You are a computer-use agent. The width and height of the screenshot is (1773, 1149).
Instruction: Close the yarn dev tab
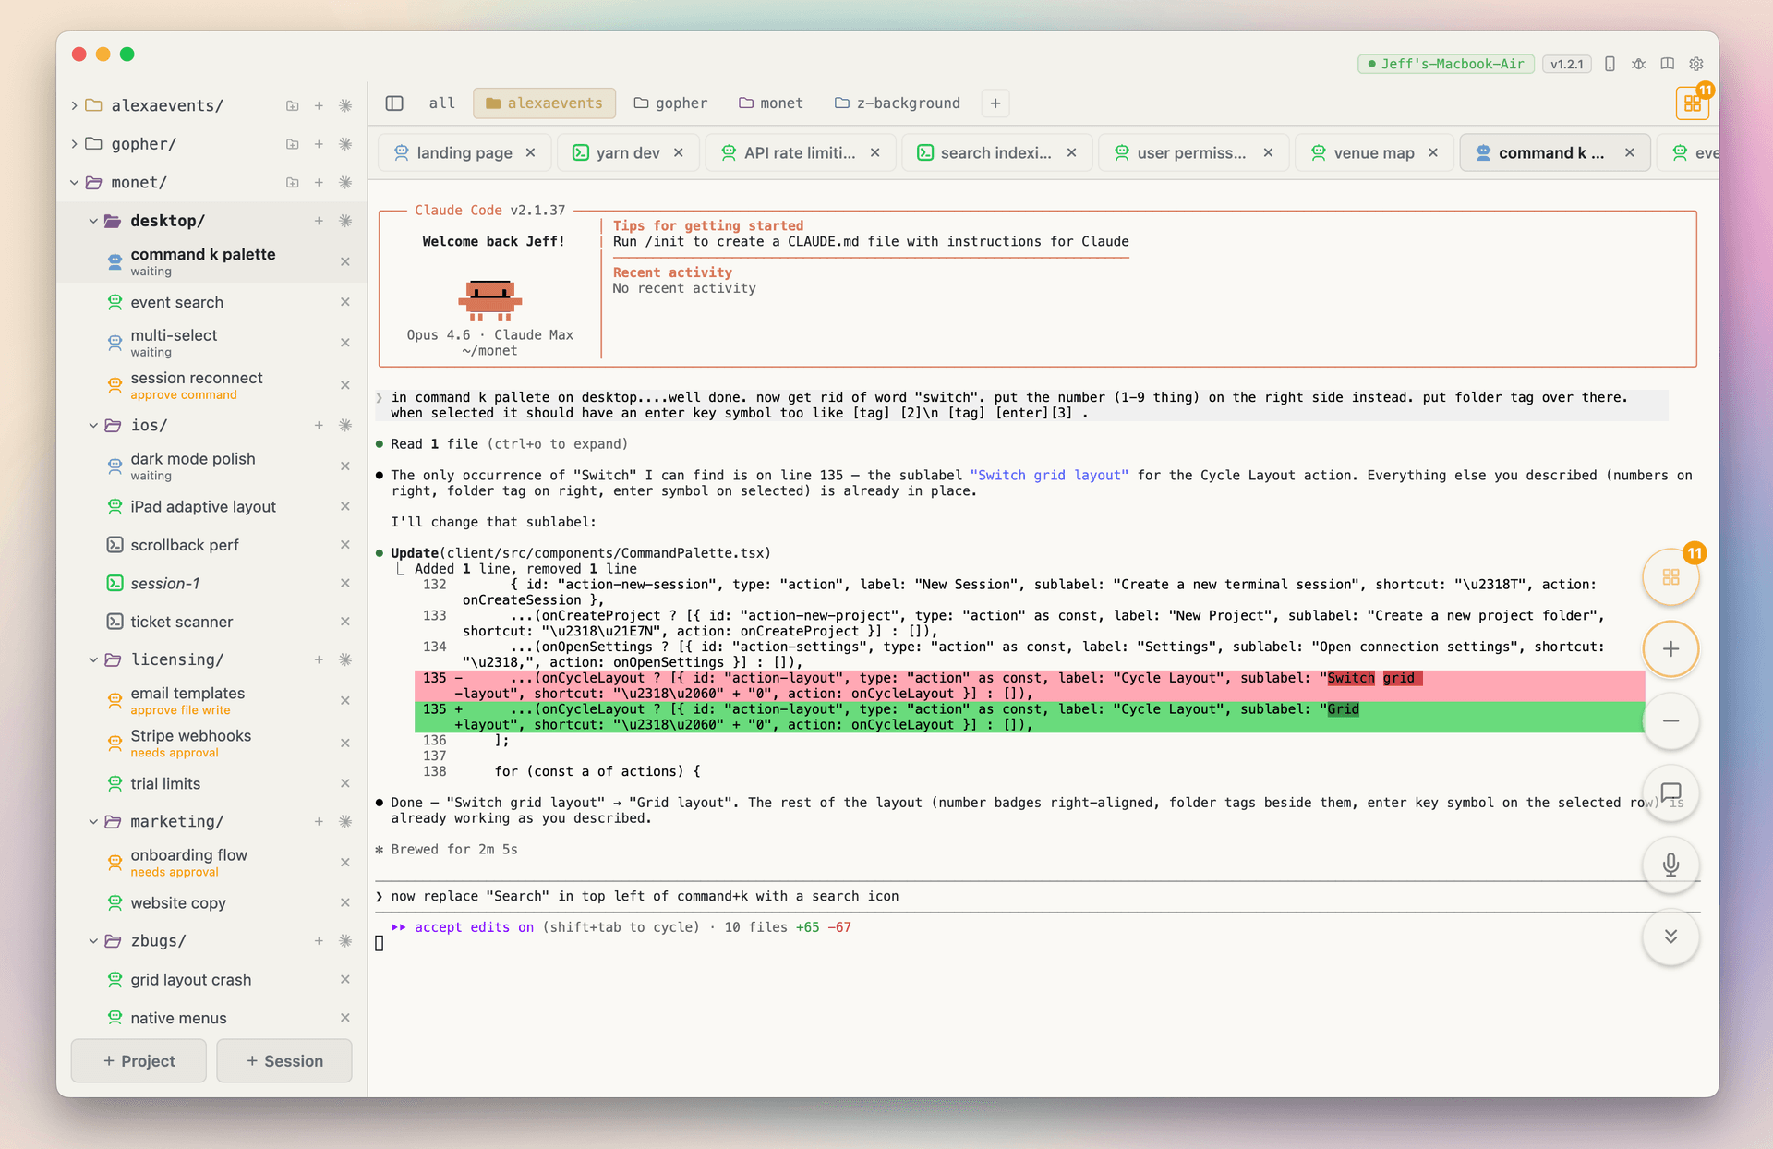click(679, 152)
